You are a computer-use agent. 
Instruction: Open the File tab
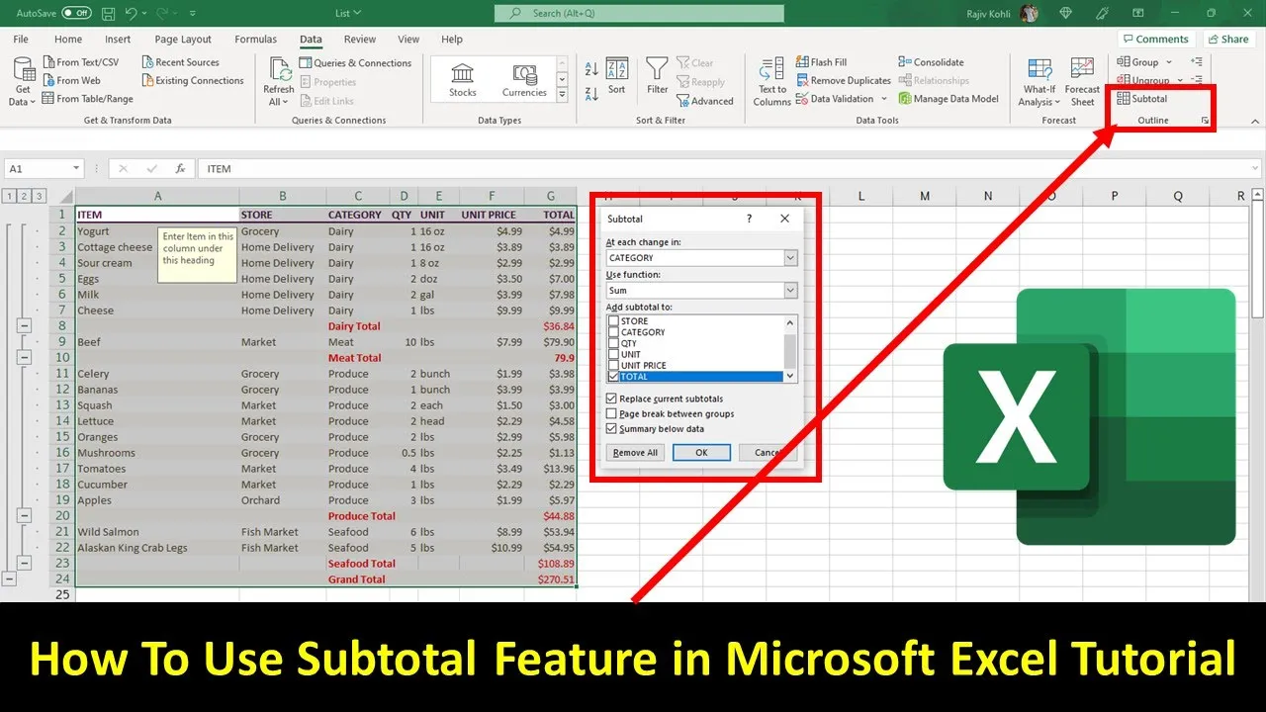click(x=21, y=40)
